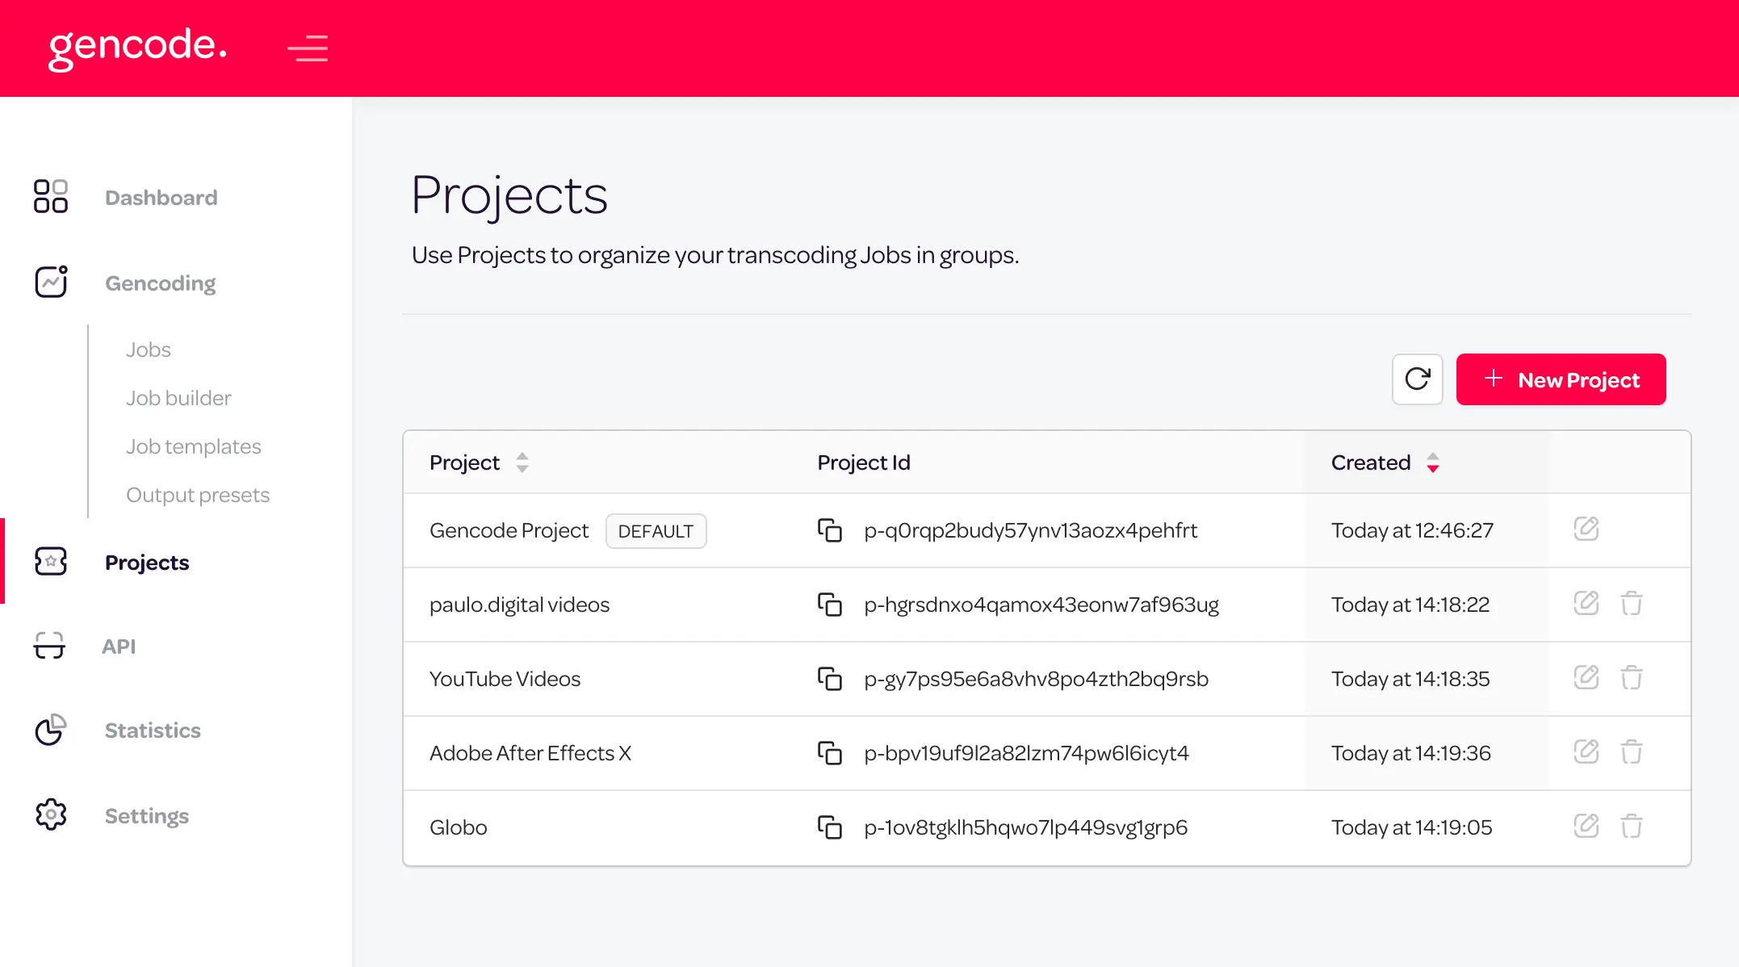Copy the Globo project ID
1739x967 pixels.
coord(829,827)
